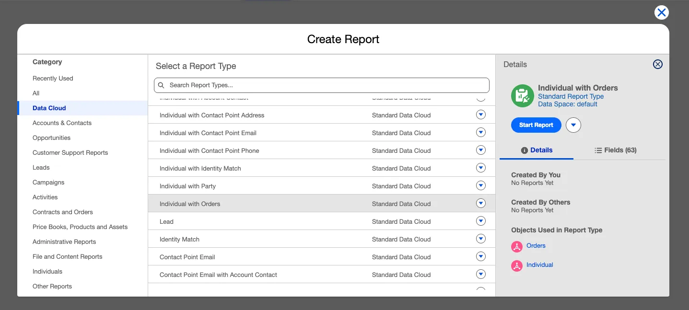The height and width of the screenshot is (310, 689).
Task: Open arrow menu for Identity Match row
Action: coord(480,239)
